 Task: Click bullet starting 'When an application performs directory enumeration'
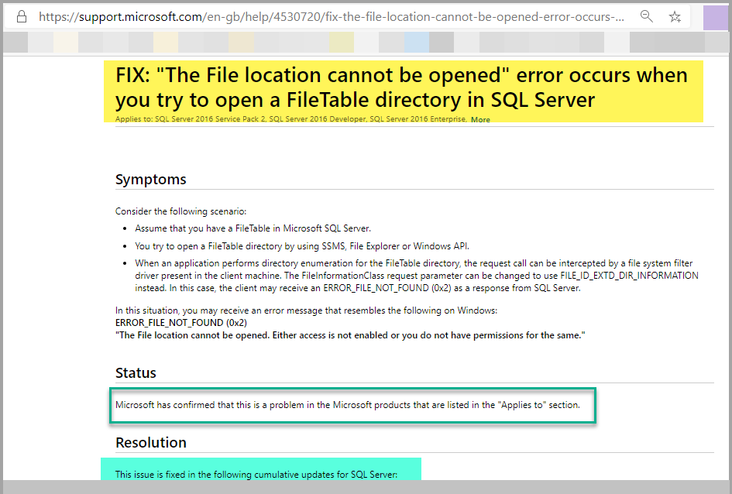click(x=417, y=276)
